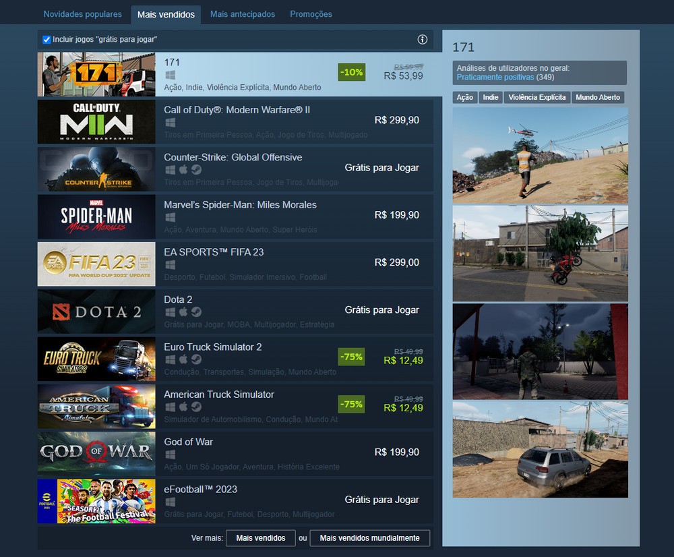This screenshot has height=557, width=674.
Task: Click Windows icon under Call of Duty Modern Warfare II
Action: (171, 123)
